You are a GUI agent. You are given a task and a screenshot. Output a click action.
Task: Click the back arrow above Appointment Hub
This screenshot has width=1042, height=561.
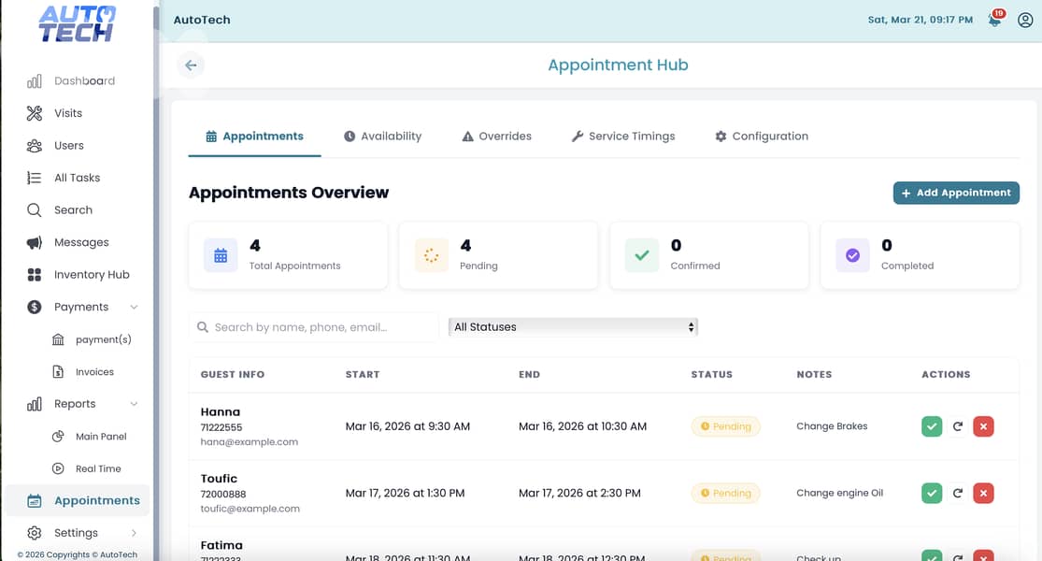pos(191,65)
